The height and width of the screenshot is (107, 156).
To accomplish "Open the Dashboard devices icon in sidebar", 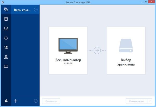I will coord(6,29).
